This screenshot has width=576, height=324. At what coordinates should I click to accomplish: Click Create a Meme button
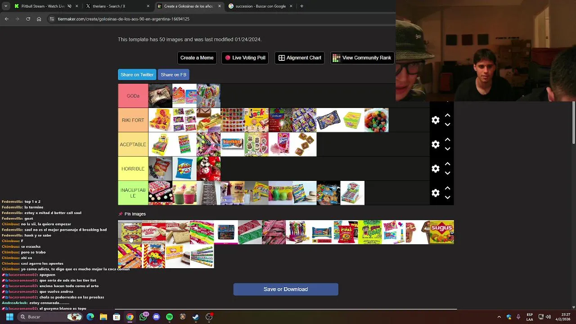(x=197, y=58)
